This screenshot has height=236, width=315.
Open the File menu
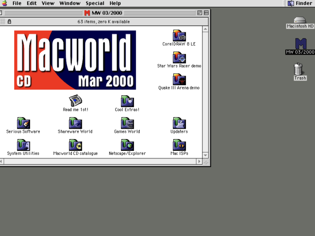click(x=17, y=3)
